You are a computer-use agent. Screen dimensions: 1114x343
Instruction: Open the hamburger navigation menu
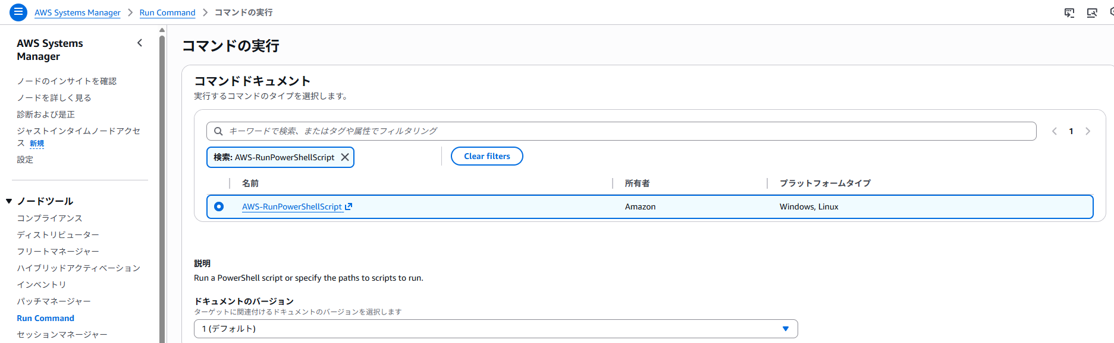(x=18, y=12)
